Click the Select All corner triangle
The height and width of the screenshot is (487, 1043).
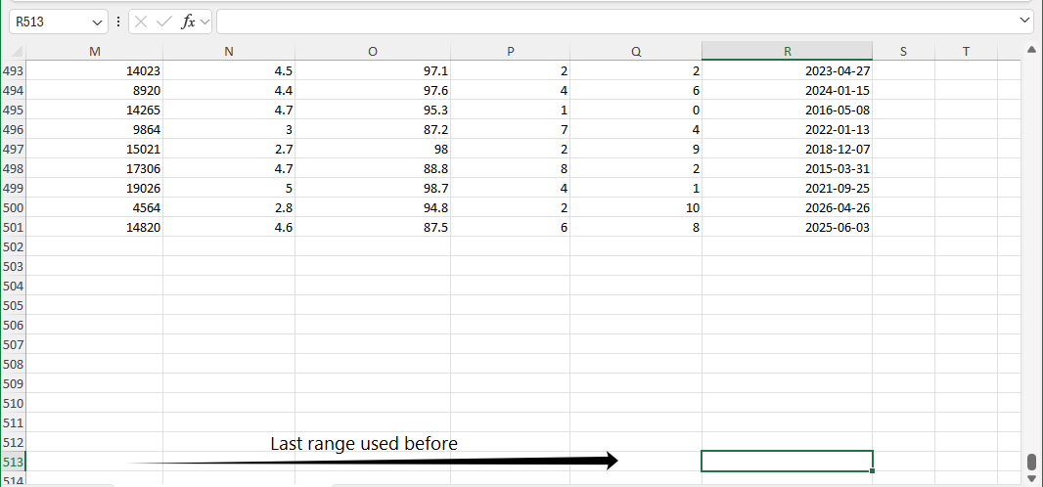pos(16,51)
